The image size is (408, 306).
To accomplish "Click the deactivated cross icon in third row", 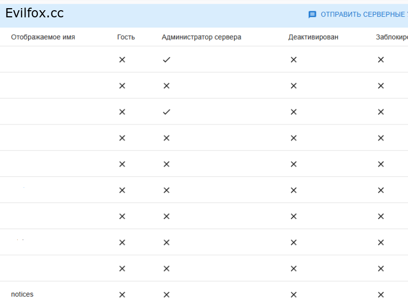I will tap(293, 112).
